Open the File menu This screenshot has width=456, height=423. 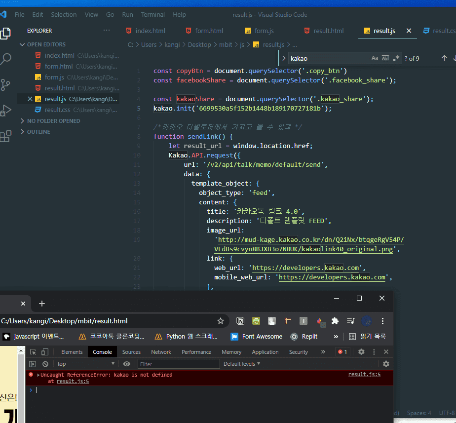(x=19, y=14)
